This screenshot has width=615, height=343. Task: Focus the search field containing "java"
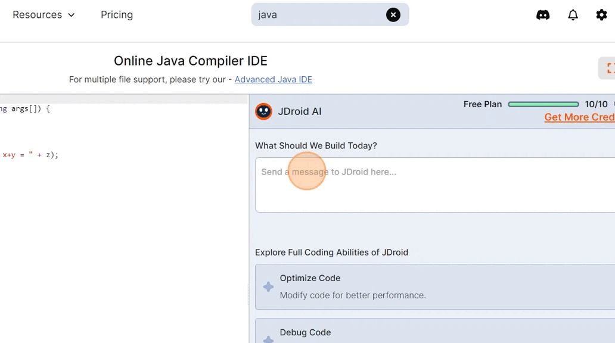click(316, 15)
